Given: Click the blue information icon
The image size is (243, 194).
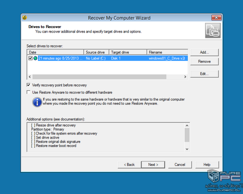Looking at the screenshot, I should 37,102.
